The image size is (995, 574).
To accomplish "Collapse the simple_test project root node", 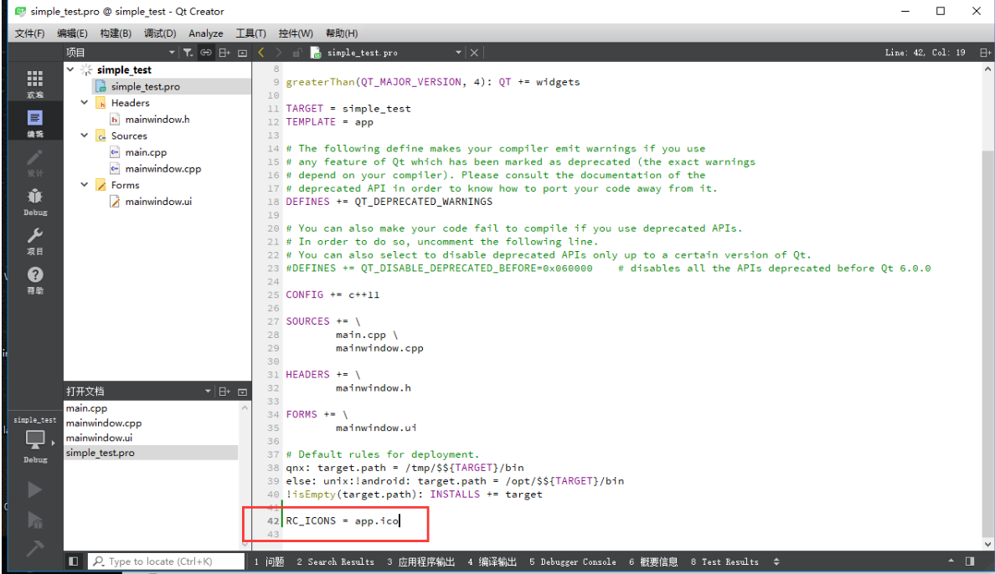I will (x=70, y=69).
